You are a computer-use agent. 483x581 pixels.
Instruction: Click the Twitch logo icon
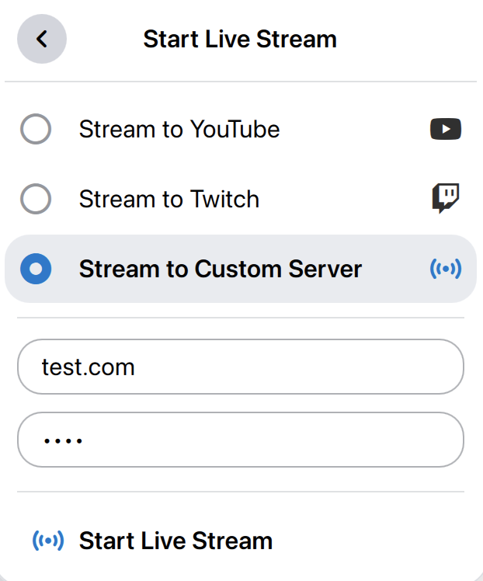click(446, 199)
